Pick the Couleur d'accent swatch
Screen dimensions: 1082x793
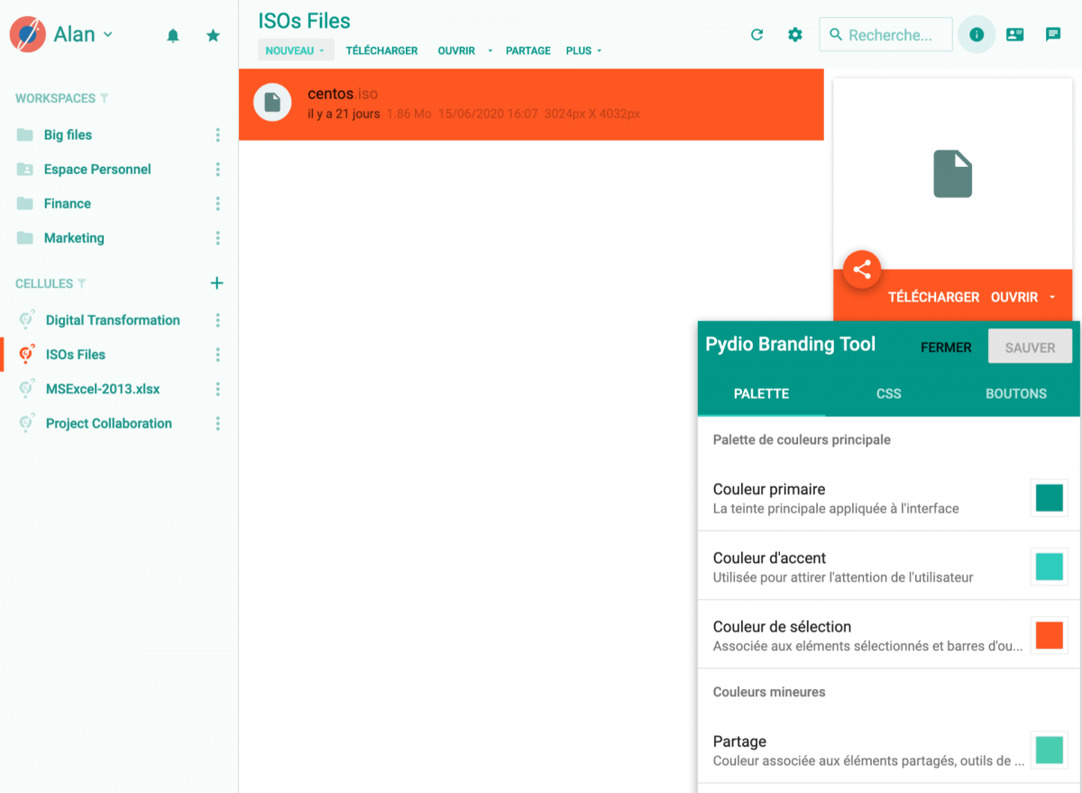tap(1050, 567)
